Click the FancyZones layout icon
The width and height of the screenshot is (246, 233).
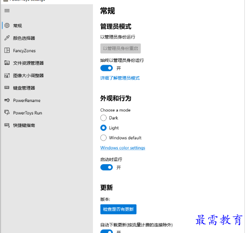7,50
